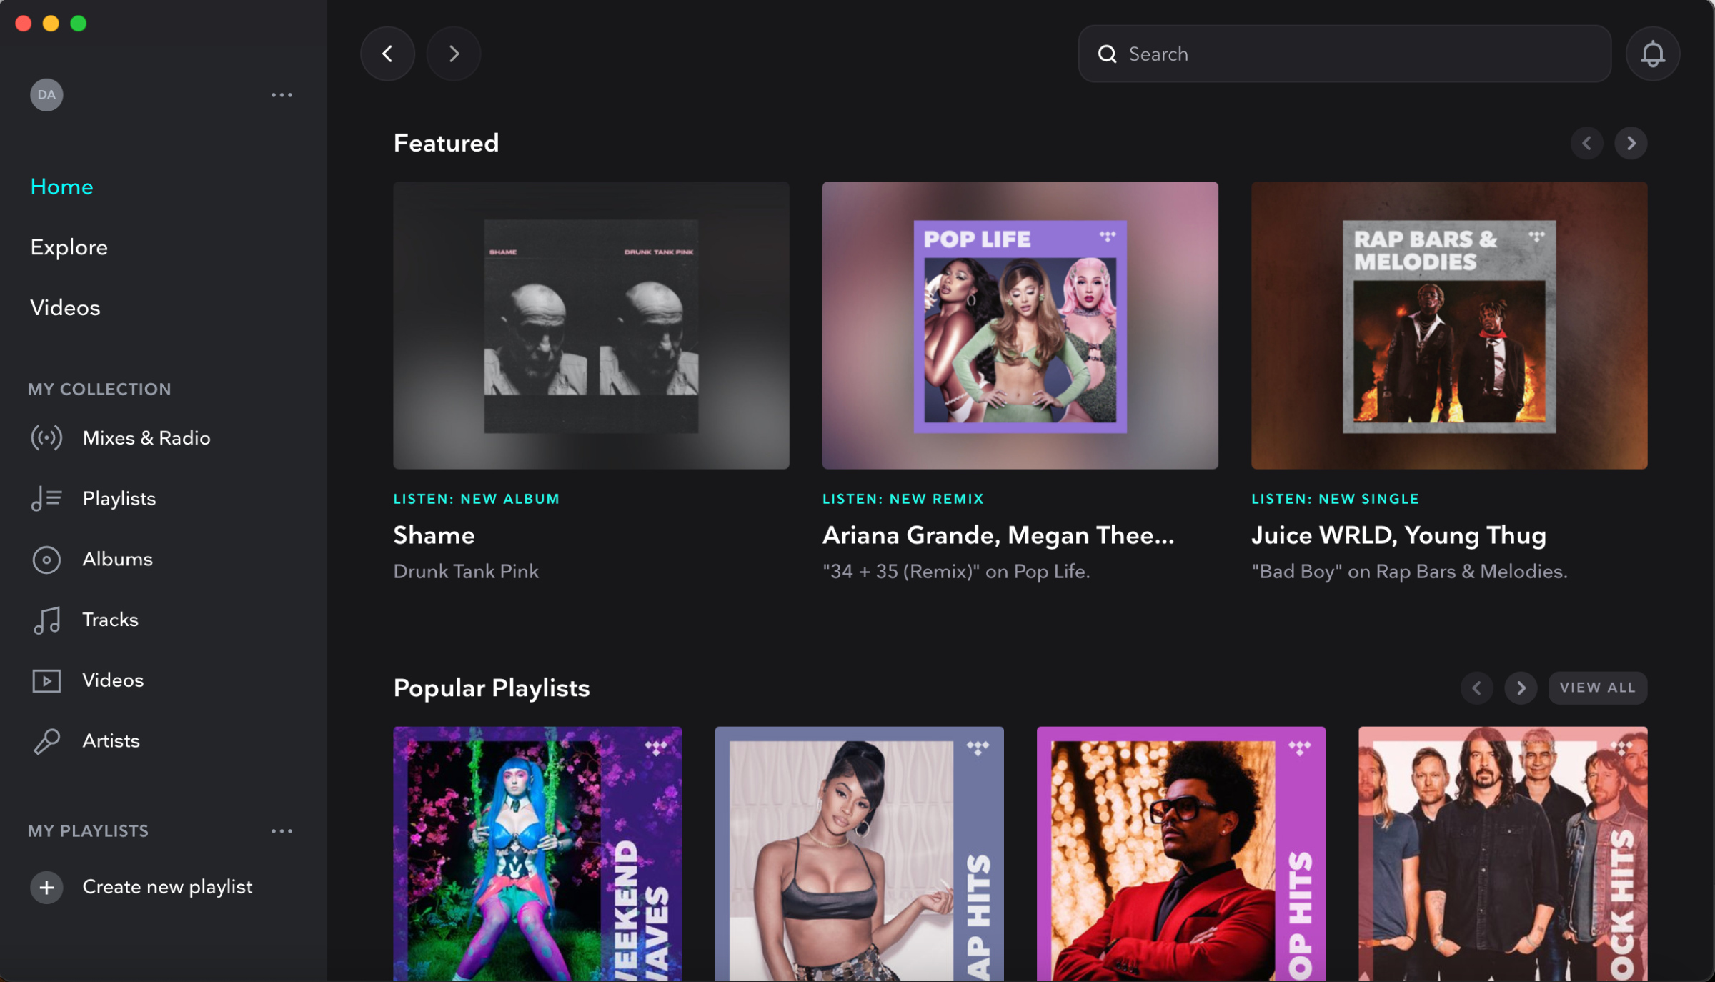This screenshot has height=982, width=1715.
Task: Open Tracks in My Collection
Action: click(110, 620)
